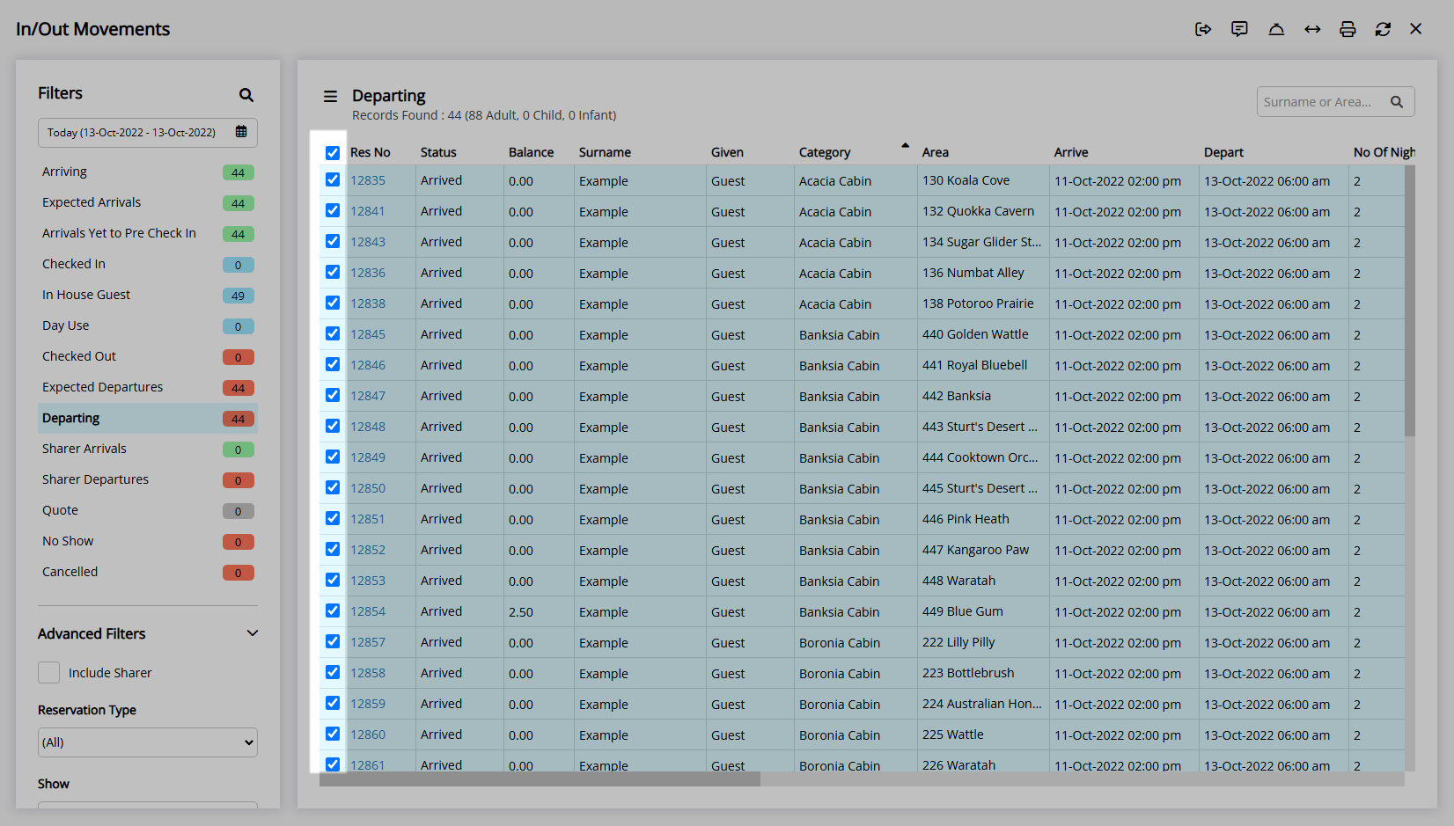Select the Checked In filter
Viewport: 1454px width, 826px height.
148,264
